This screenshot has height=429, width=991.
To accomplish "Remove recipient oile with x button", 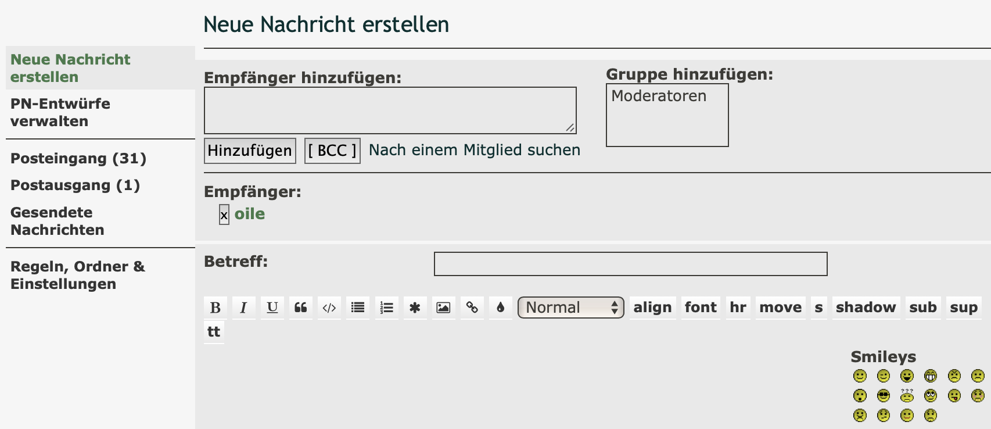I will [x=224, y=214].
